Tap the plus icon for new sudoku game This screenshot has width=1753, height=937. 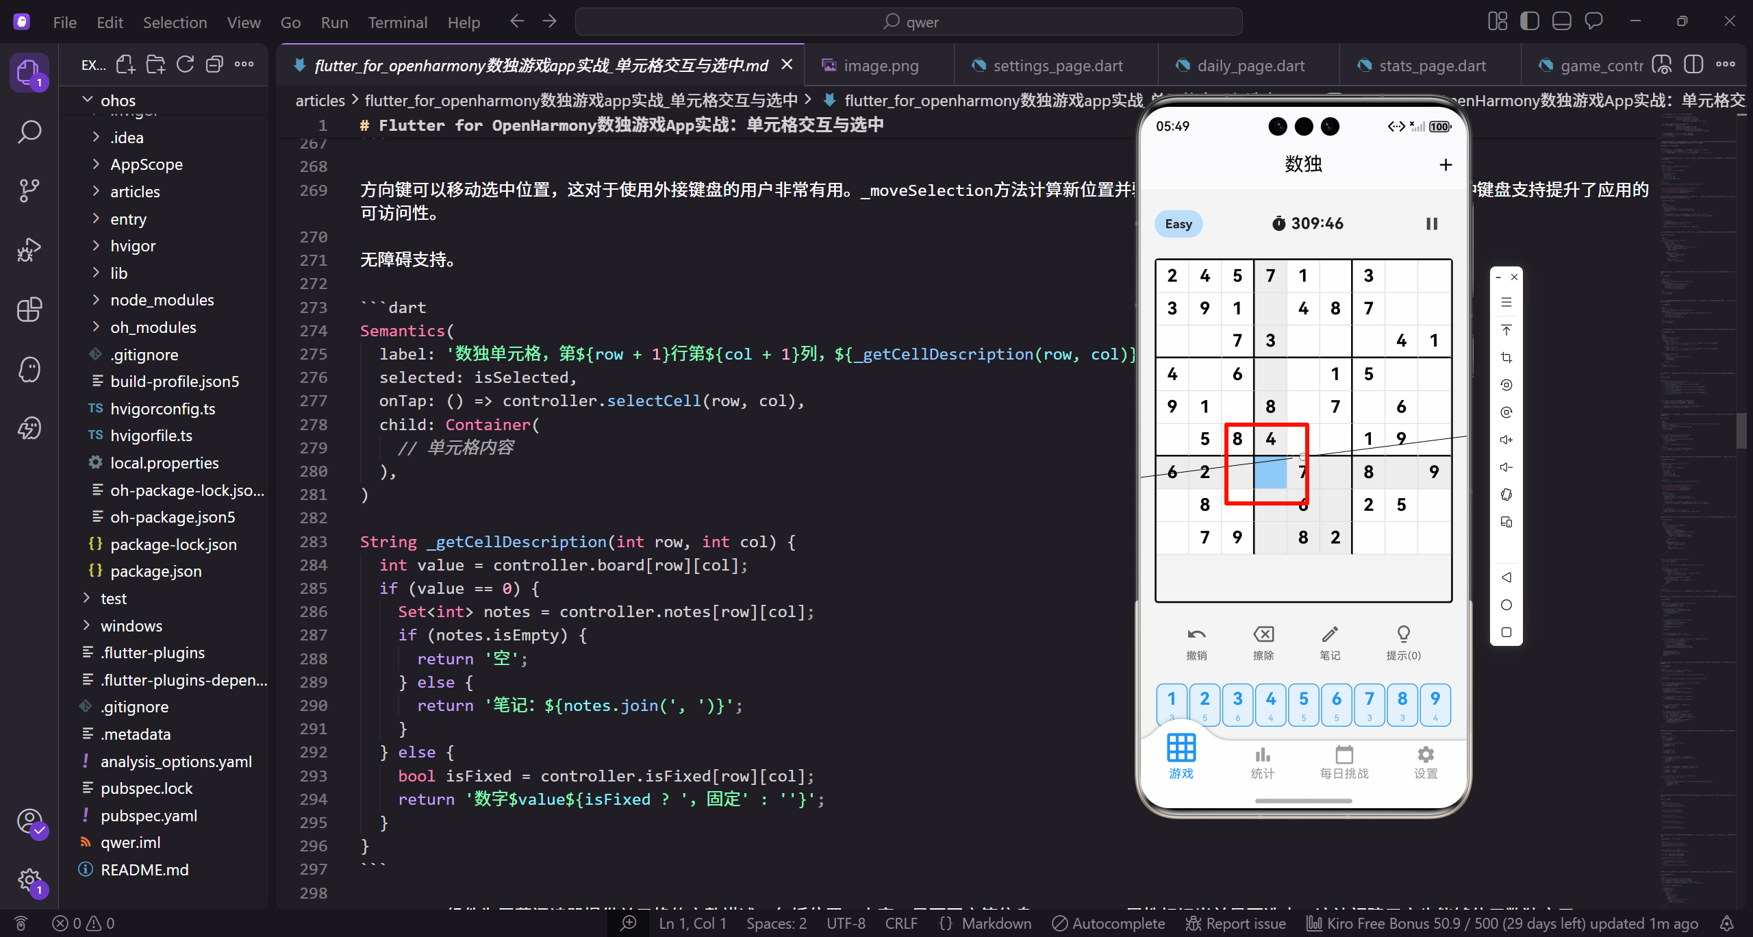tap(1446, 164)
